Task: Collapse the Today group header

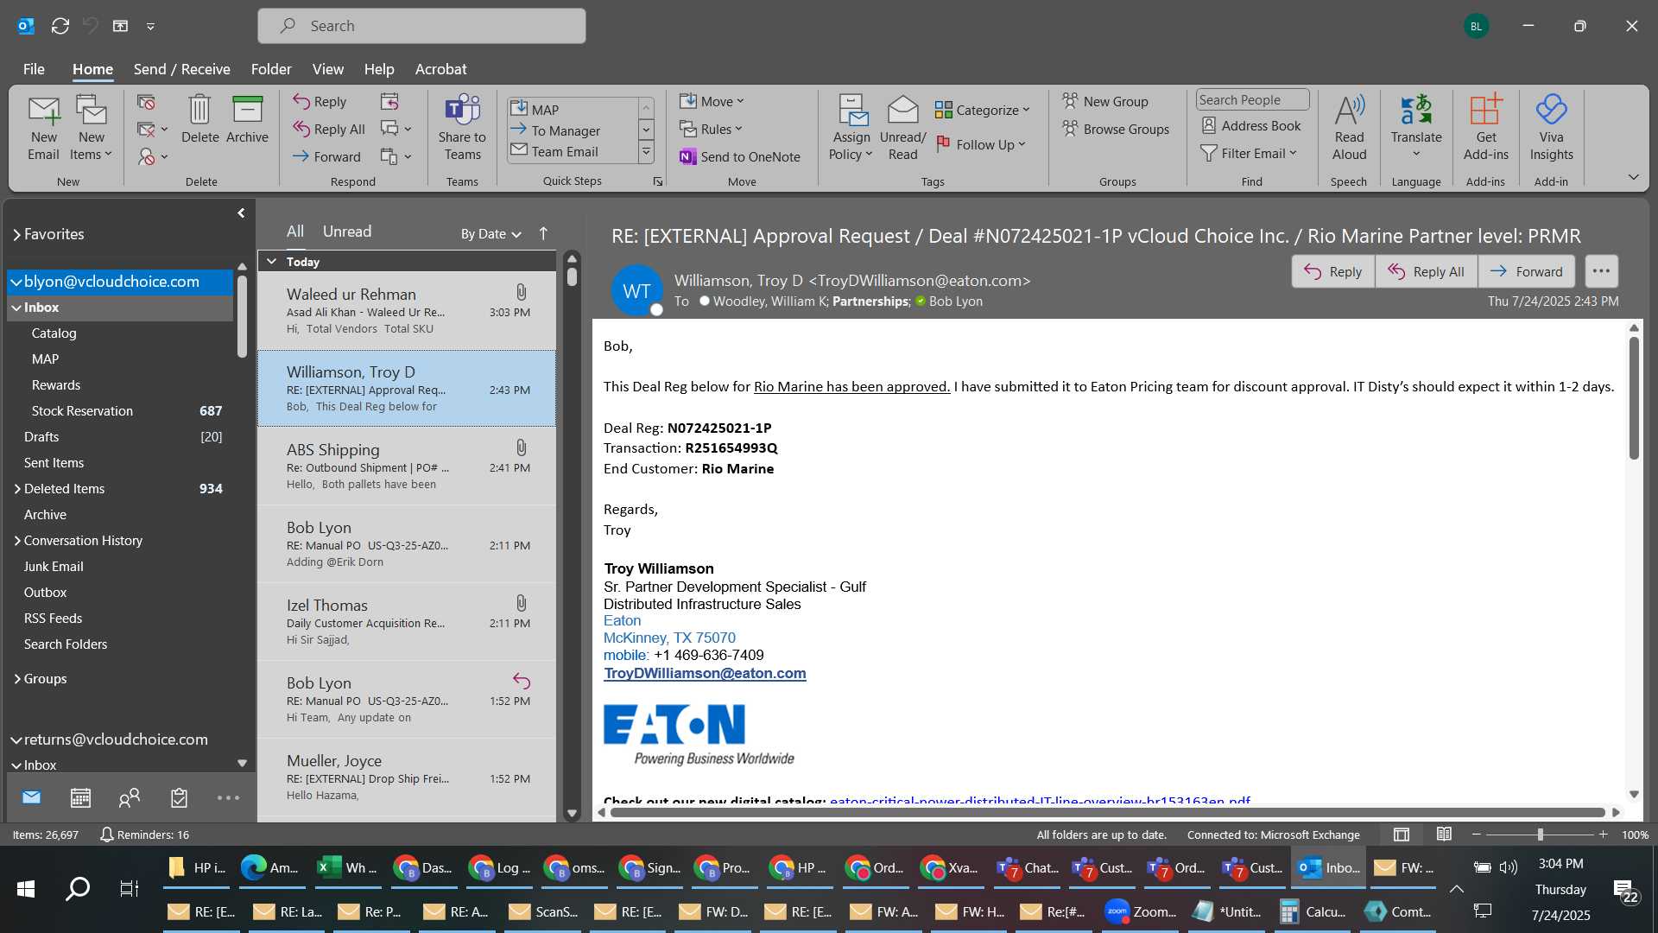Action: pos(272,262)
